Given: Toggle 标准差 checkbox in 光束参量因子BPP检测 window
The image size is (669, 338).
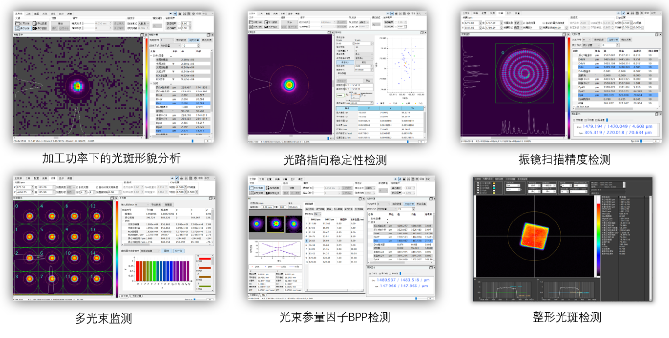Looking at the screenshot, I should click(390, 273).
